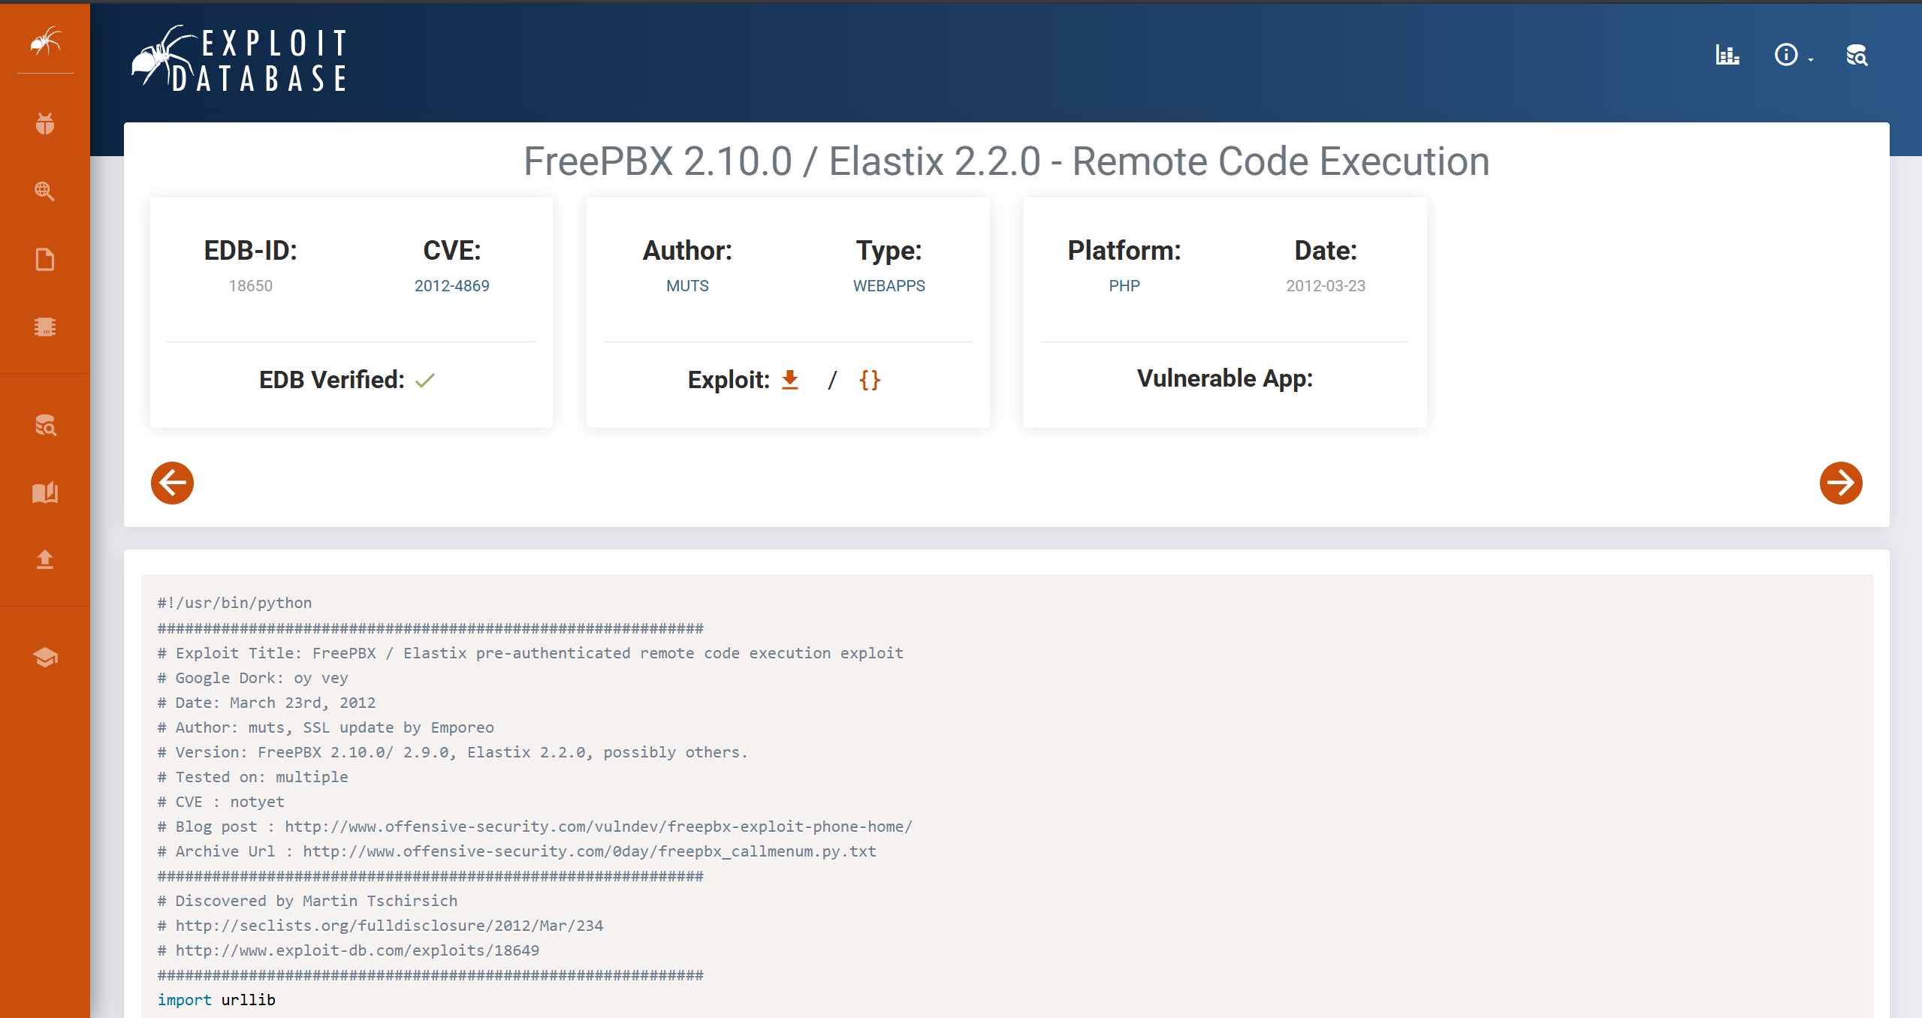Screen dimensions: 1922x1018
Task: View raw exploit via curly braces icon
Action: (870, 380)
